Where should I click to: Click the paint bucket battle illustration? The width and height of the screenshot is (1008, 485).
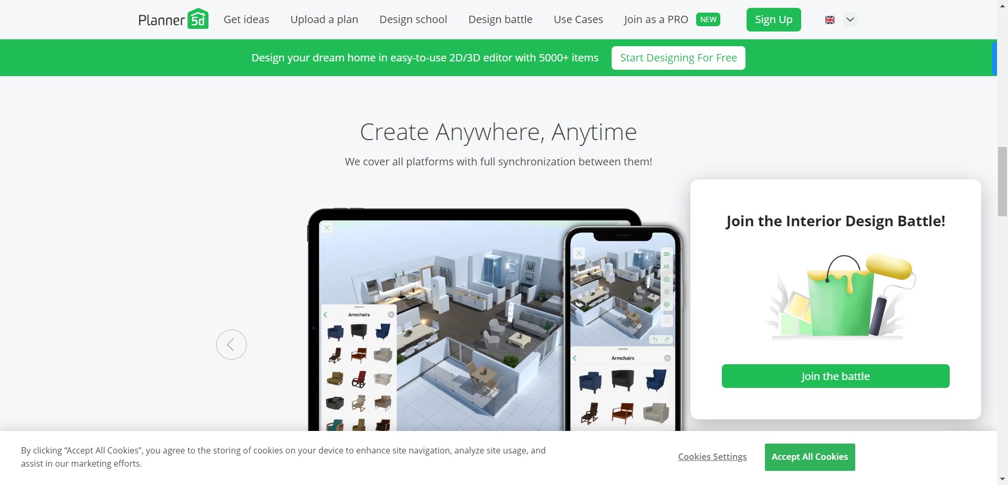coord(841,297)
